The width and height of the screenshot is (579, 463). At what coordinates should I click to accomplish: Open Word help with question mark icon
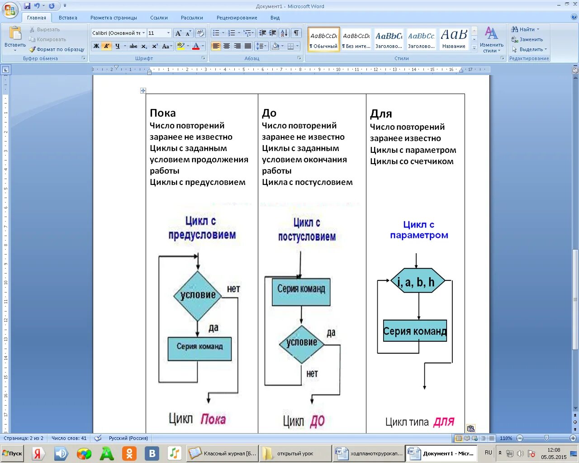click(574, 17)
